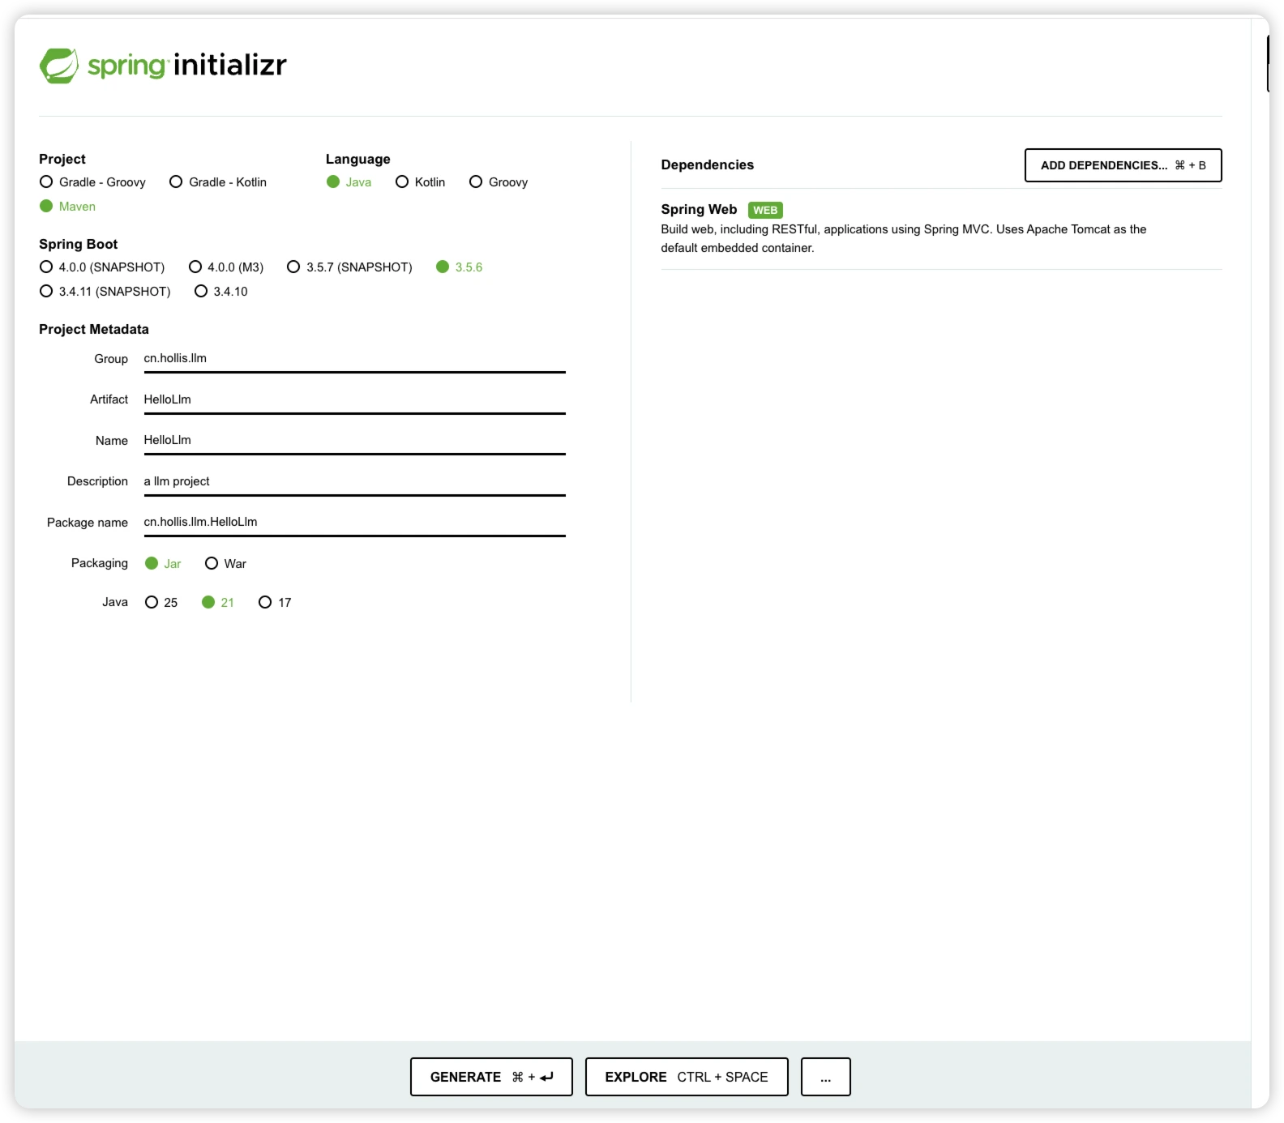
Task: Click the Language section heading
Action: coord(358,160)
